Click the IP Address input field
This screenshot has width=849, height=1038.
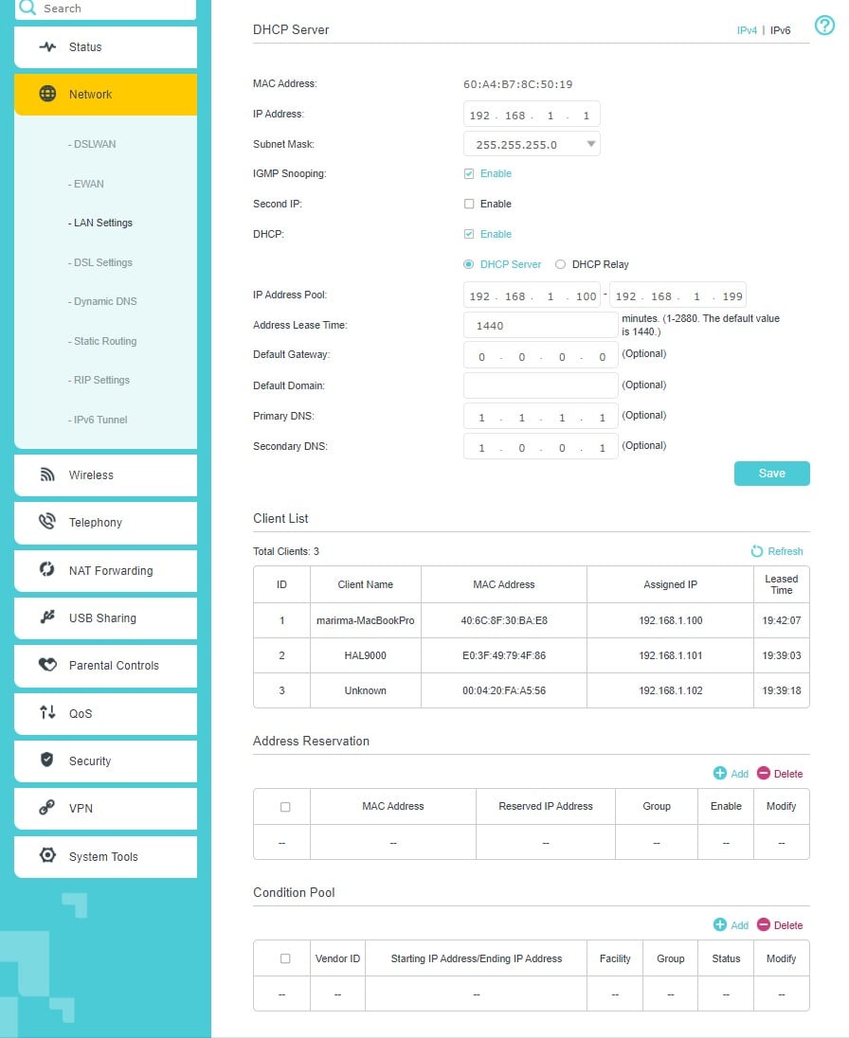532,115
